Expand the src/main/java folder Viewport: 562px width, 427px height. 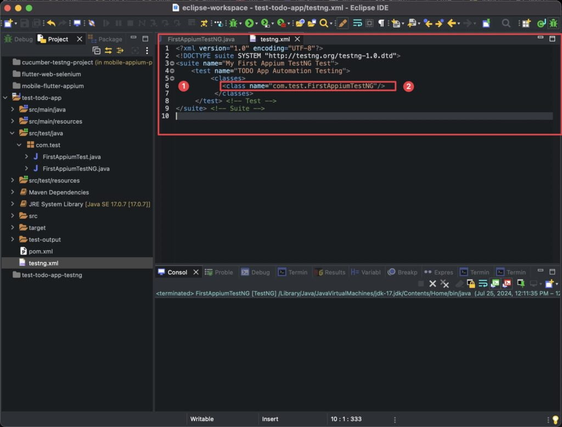click(13, 109)
